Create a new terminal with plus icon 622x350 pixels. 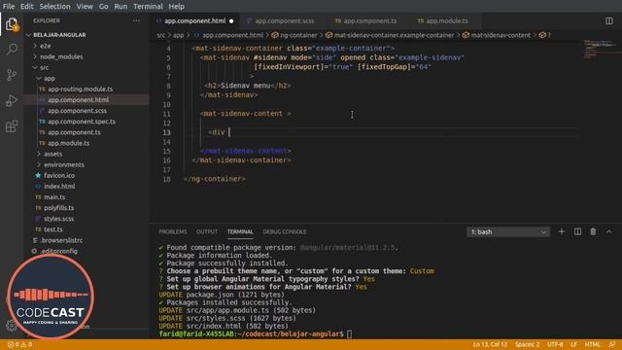pos(562,231)
